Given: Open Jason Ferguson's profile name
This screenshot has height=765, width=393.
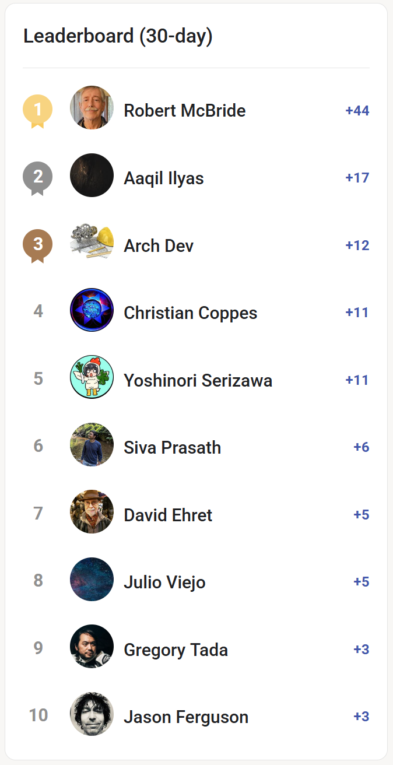Looking at the screenshot, I should point(185,717).
